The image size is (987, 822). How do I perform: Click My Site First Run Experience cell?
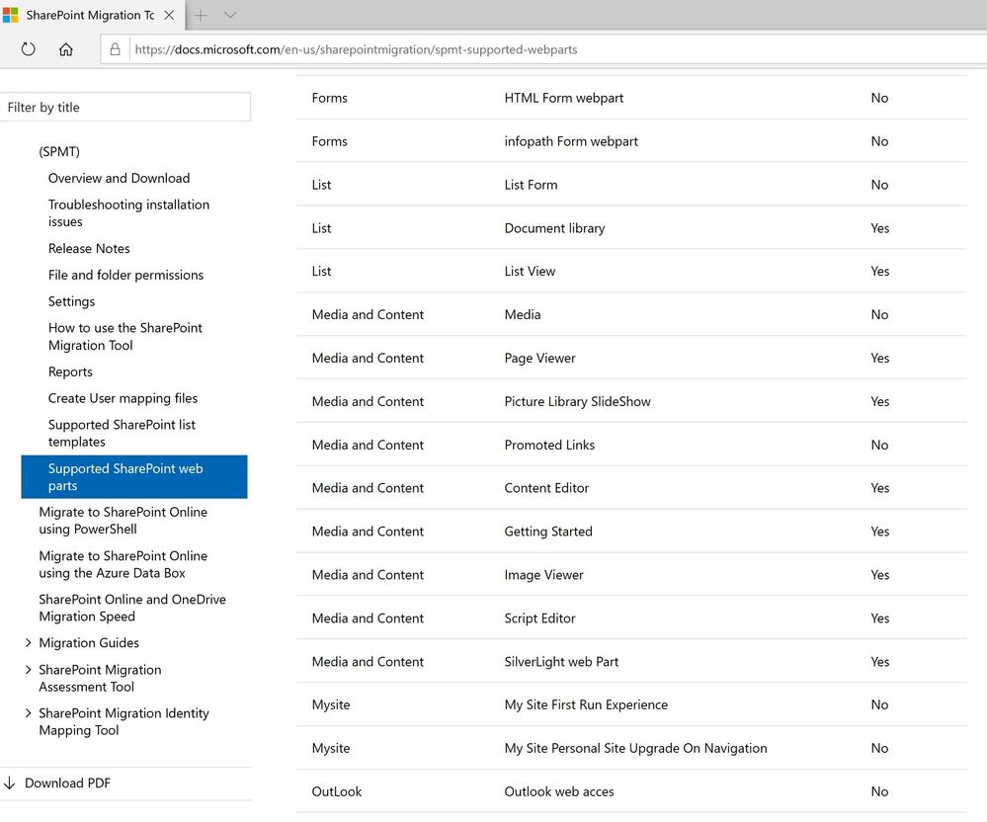click(586, 705)
